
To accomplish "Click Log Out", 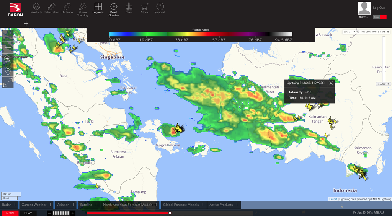I will click(x=379, y=8).
